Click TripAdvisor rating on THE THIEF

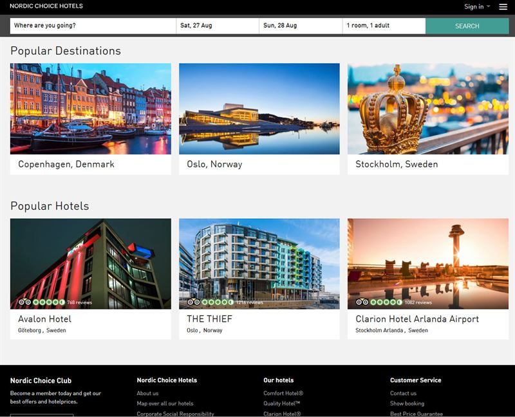tap(211, 302)
